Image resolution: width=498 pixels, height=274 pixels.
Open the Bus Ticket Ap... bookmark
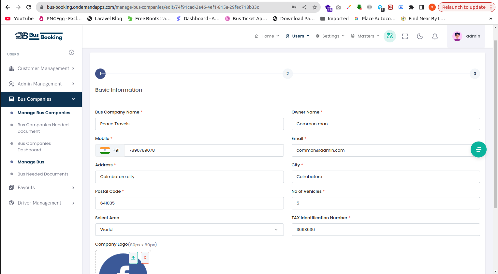(246, 19)
